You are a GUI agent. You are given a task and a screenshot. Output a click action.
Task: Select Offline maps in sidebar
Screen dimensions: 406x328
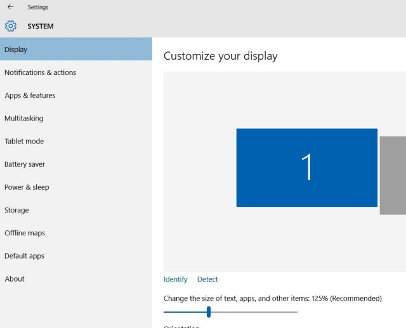coord(25,233)
